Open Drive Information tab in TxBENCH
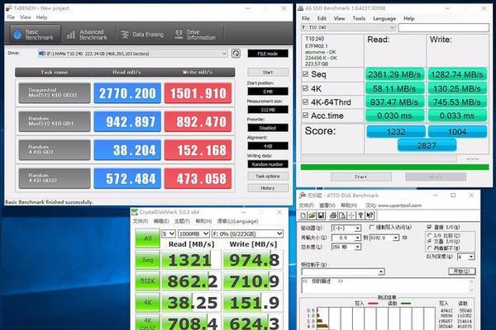The width and height of the screenshot is (496, 330). click(x=195, y=34)
